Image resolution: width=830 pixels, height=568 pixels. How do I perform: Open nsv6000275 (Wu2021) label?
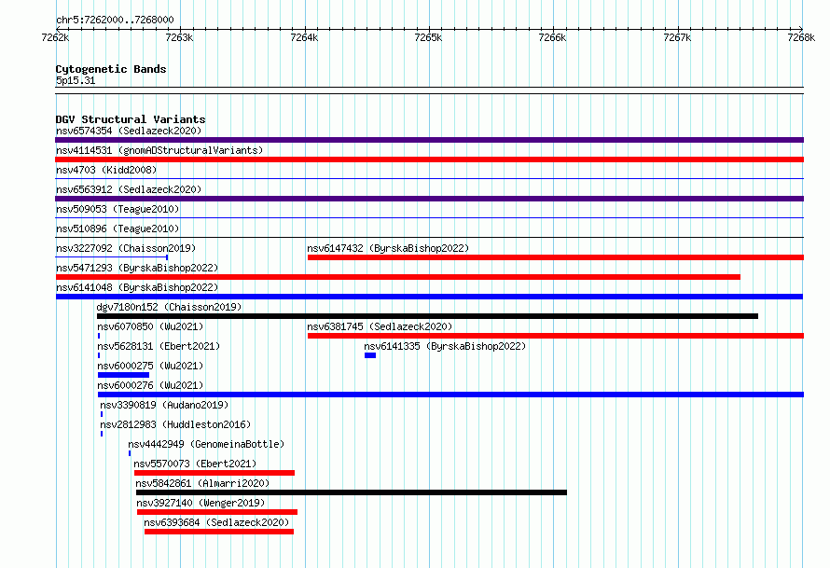(150, 366)
